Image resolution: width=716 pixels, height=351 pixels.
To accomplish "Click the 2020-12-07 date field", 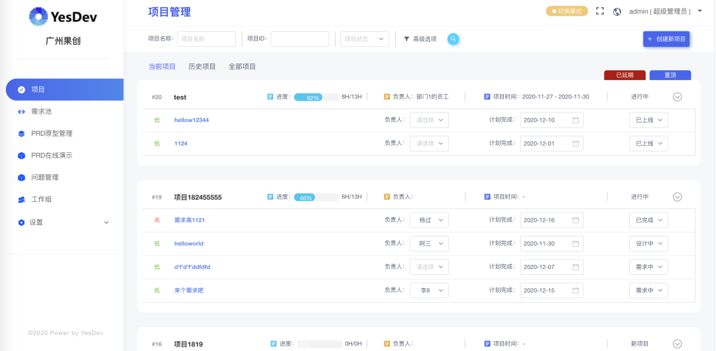I will tap(552, 267).
